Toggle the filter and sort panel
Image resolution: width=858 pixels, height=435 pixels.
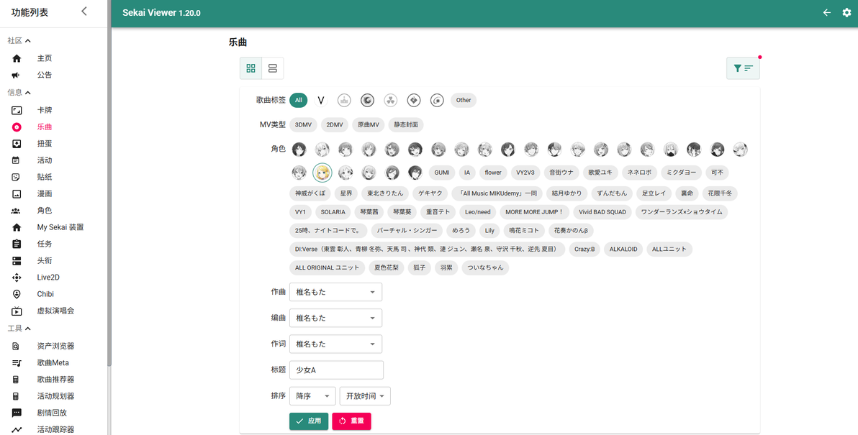pos(743,68)
